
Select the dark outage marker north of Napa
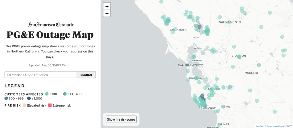199,27
